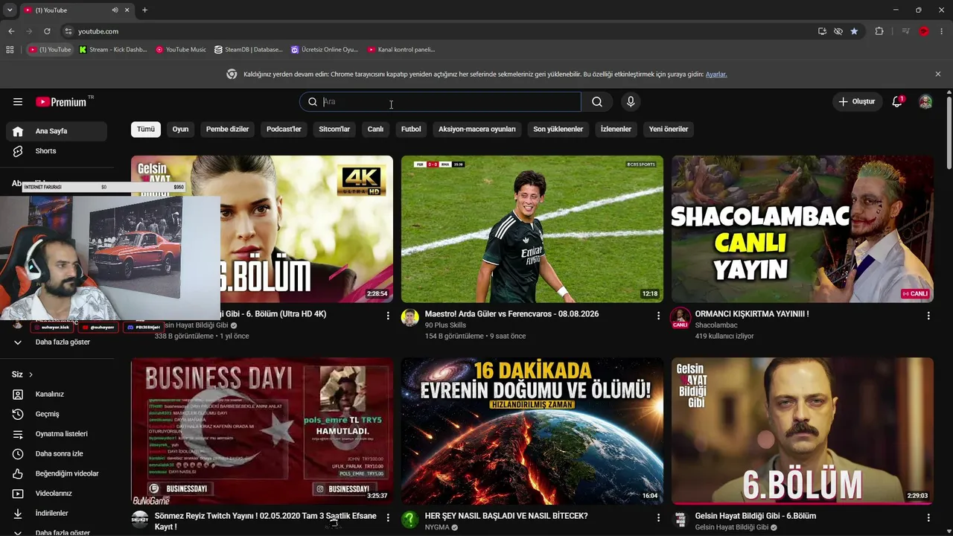953x536 pixels.
Task: Open options menu for Arda Güler video
Action: point(658,316)
